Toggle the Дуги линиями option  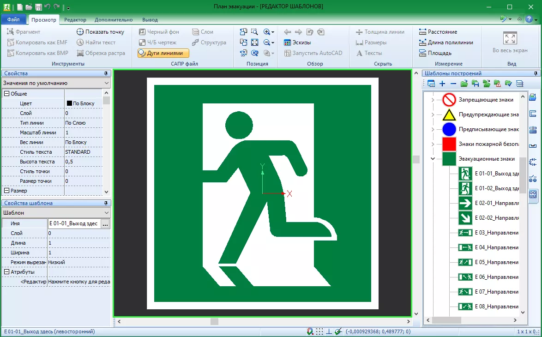163,53
